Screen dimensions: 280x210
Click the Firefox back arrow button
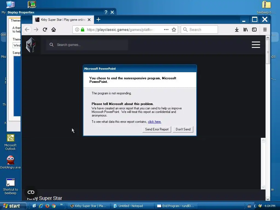pos(27,30)
